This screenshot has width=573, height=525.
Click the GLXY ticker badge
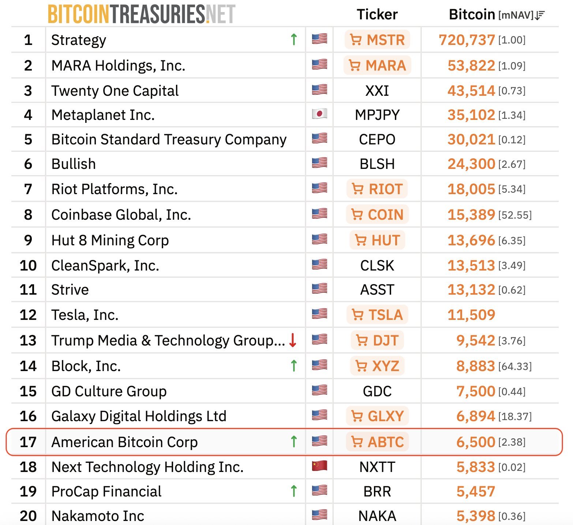[x=377, y=416]
